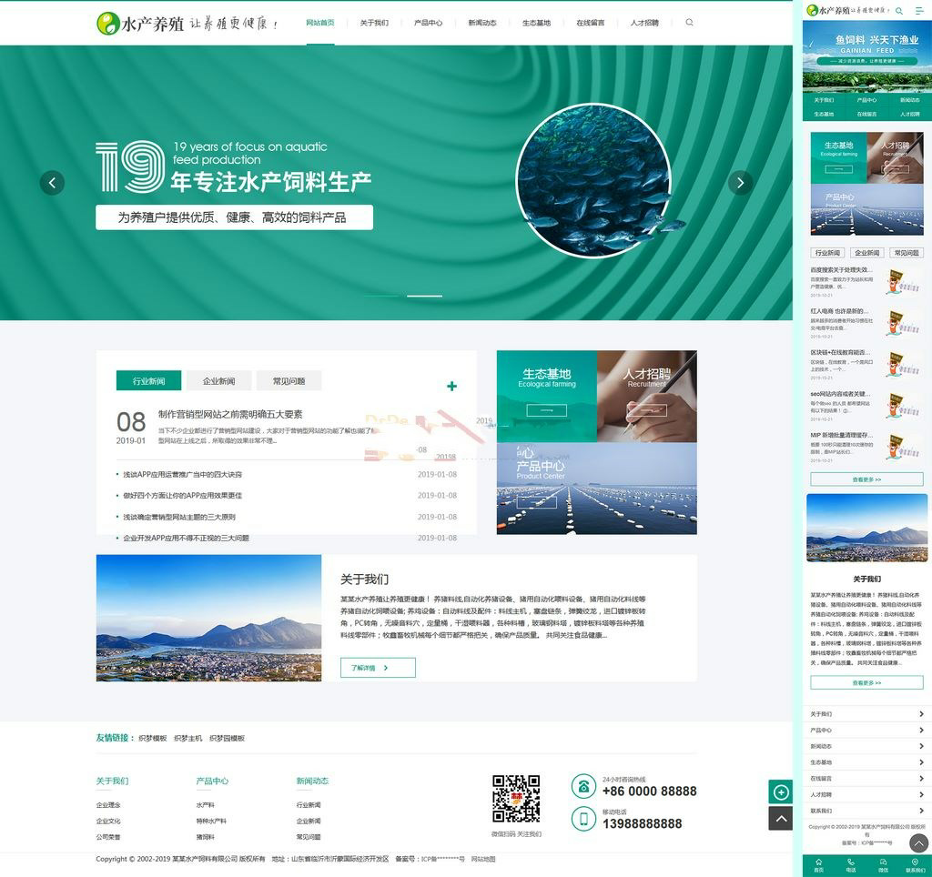Advance to next banner slide arrow
Viewport: 932px width, 877px height.
coord(740,183)
